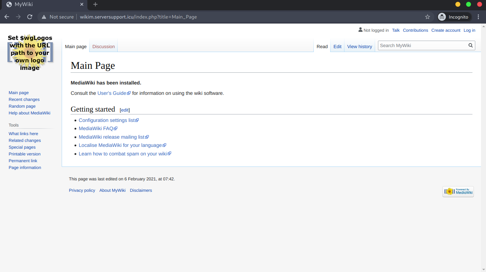Viewport: 486px width, 272px height.
Task: Open the View history tab
Action: (x=359, y=47)
